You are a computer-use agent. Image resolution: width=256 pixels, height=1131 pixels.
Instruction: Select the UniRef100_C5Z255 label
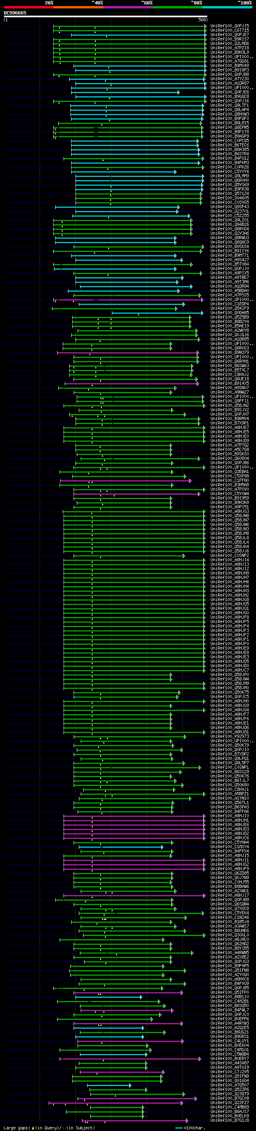coord(230,215)
